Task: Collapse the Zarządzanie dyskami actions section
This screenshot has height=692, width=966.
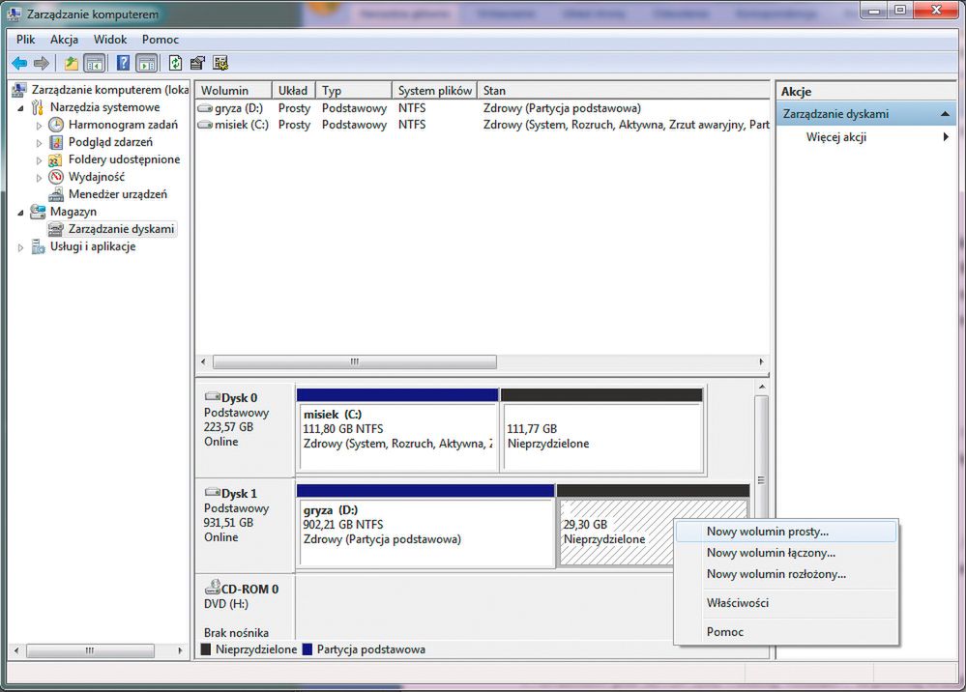Action: click(x=945, y=114)
